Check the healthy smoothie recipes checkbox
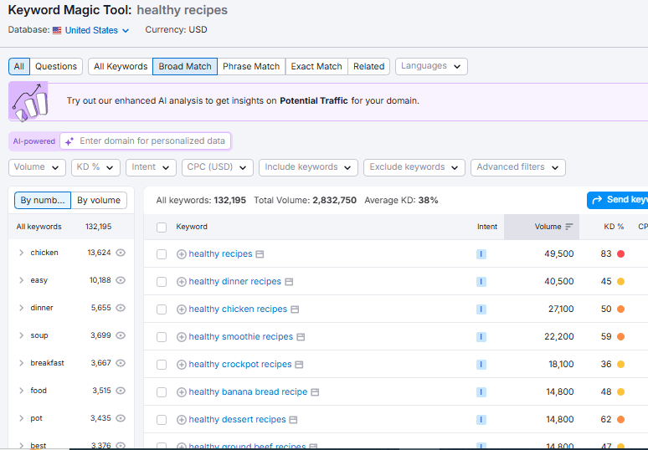This screenshot has height=450, width=648. click(162, 337)
